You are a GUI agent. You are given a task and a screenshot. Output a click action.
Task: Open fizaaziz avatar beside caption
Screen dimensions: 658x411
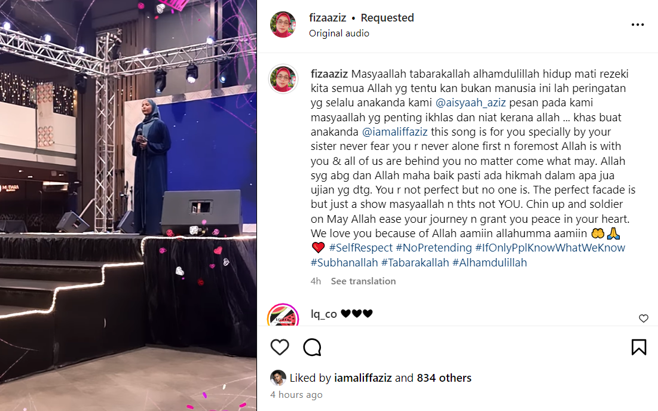283,79
